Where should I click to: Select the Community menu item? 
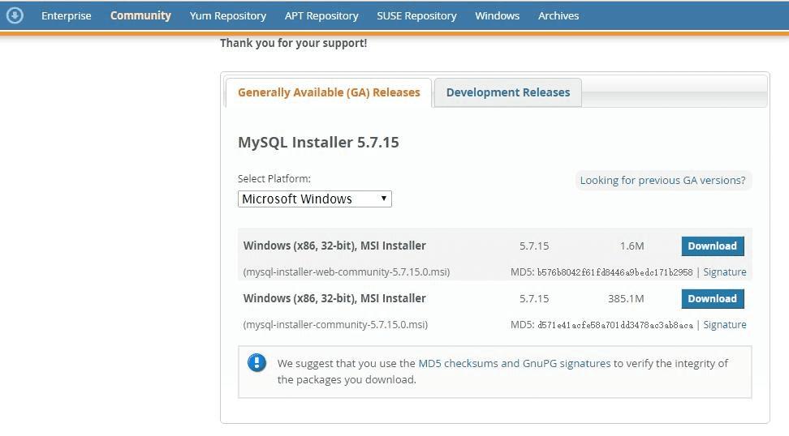(x=140, y=15)
